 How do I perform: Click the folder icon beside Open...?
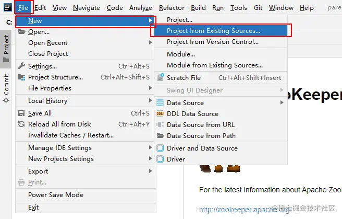21,31
